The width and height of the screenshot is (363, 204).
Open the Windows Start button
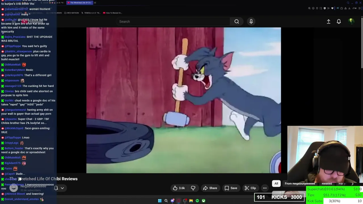pos(160,201)
